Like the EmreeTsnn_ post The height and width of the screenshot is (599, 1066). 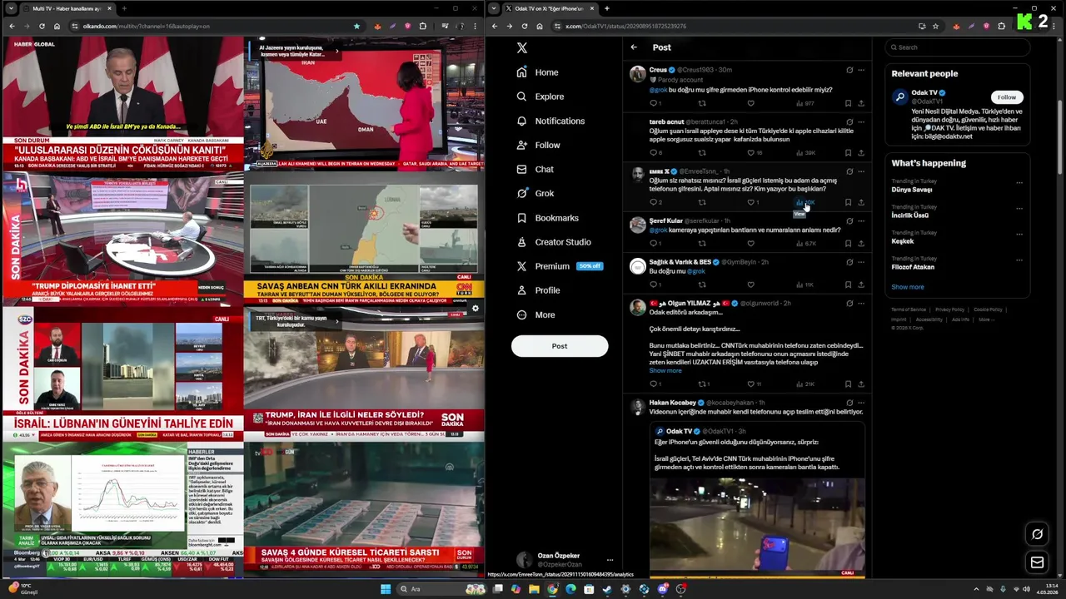click(750, 202)
